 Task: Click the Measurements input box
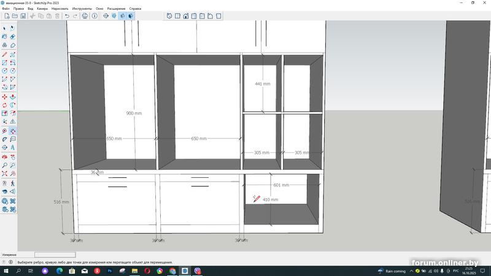point(55,255)
